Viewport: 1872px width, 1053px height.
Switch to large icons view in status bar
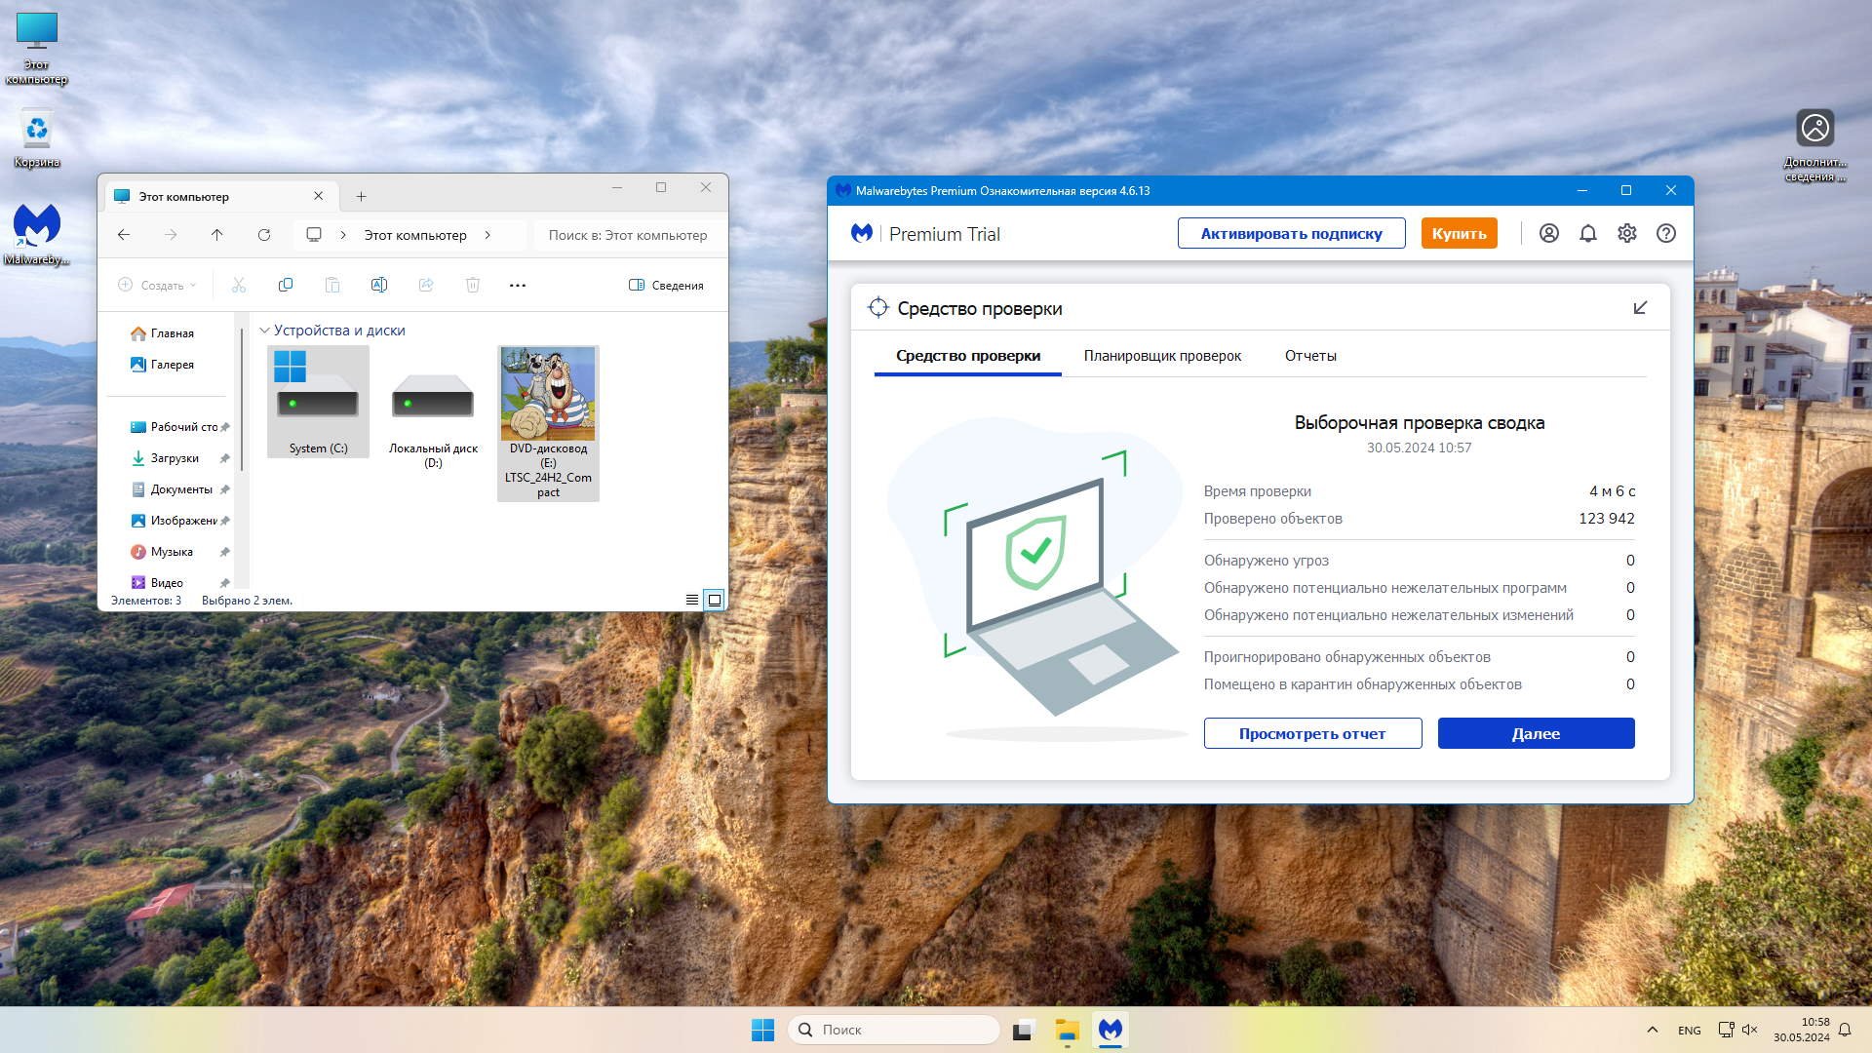[715, 600]
